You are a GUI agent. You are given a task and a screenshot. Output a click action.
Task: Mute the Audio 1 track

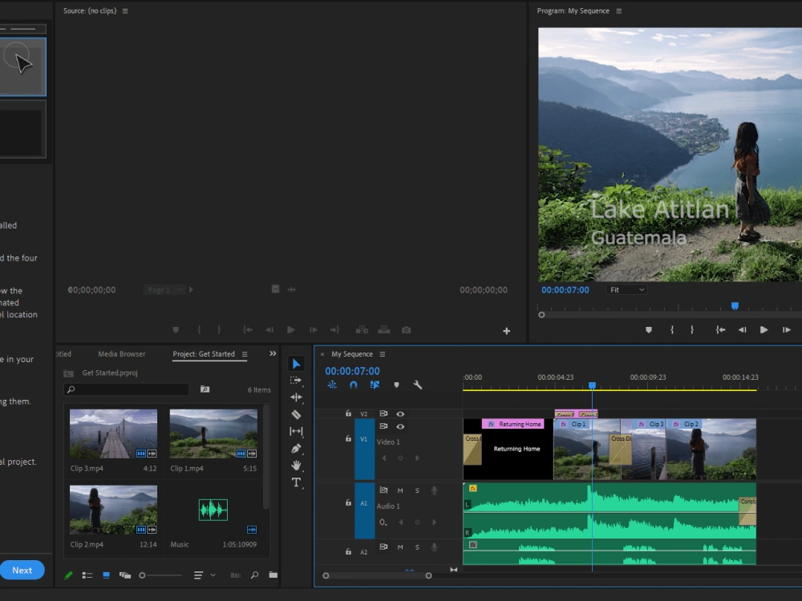pos(400,490)
